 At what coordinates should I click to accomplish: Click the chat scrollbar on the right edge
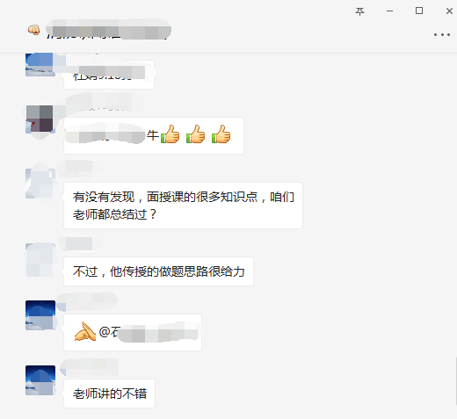pyautogui.click(x=455, y=381)
